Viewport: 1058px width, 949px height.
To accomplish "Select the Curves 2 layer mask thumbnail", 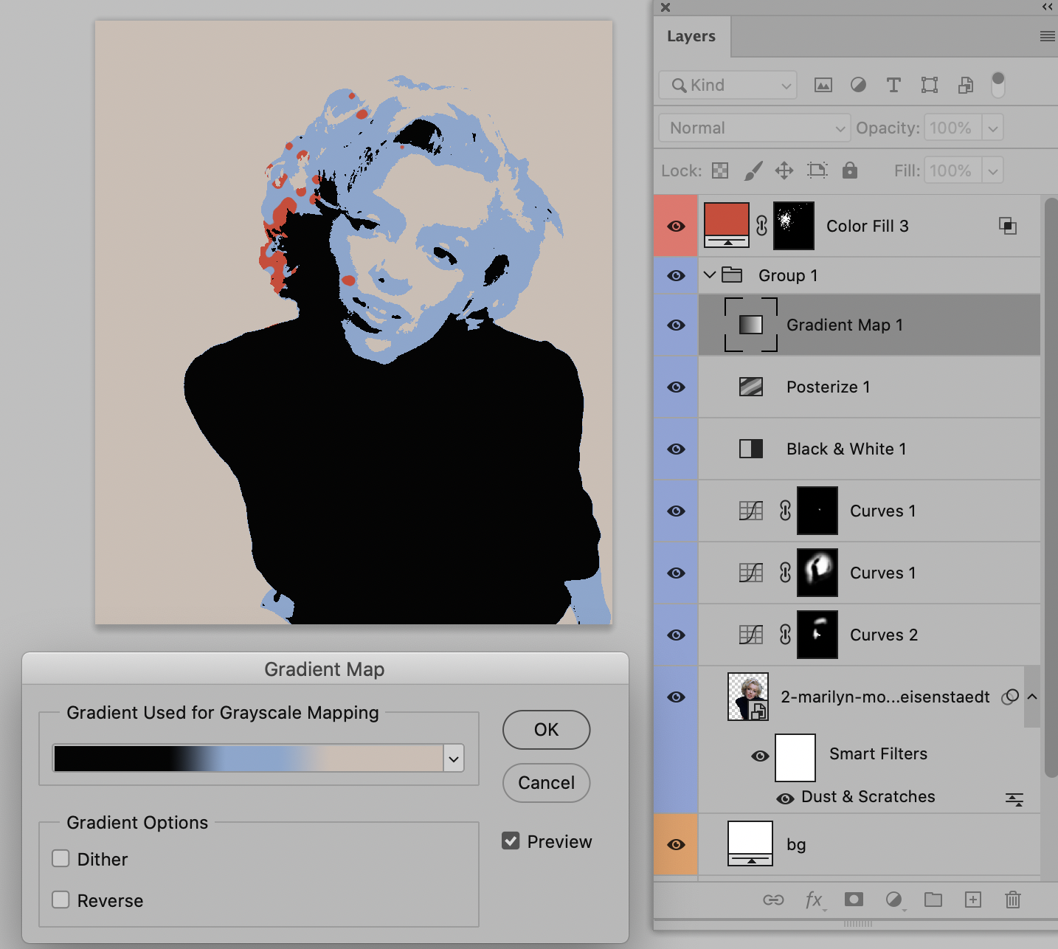I will tap(817, 635).
